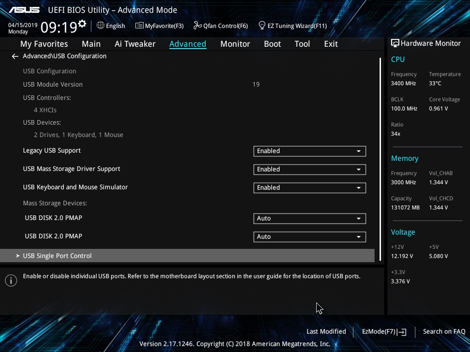Click memory capacity value 131072 MB
The width and height of the screenshot is (470, 352).
(405, 208)
